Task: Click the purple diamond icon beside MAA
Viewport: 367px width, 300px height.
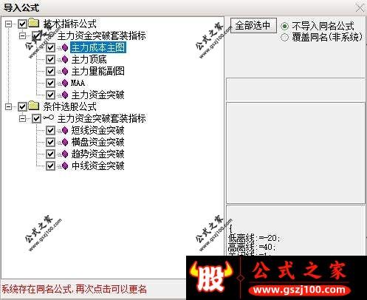Action: [x=65, y=83]
